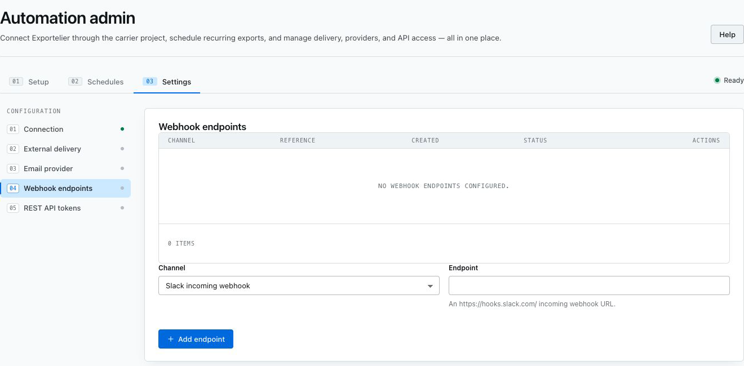Click the "0 ITEMS" count text
Viewport: 744px width, 366px height.
tap(181, 243)
